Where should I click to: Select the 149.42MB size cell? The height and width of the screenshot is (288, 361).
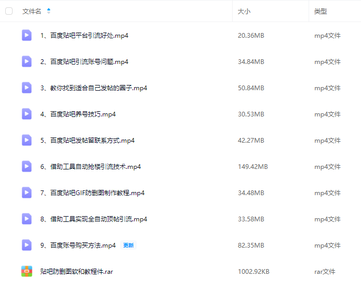tap(253, 167)
